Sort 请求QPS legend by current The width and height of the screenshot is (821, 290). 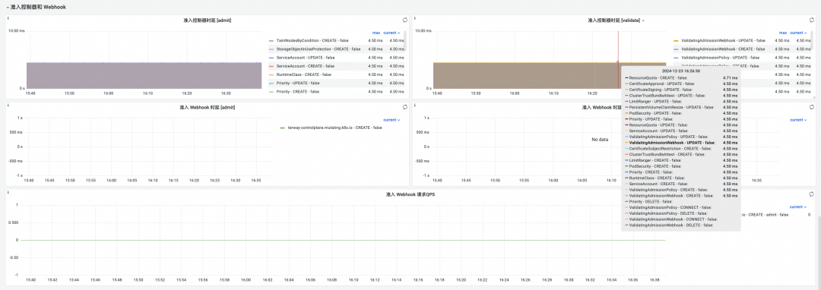pyautogui.click(x=799, y=207)
